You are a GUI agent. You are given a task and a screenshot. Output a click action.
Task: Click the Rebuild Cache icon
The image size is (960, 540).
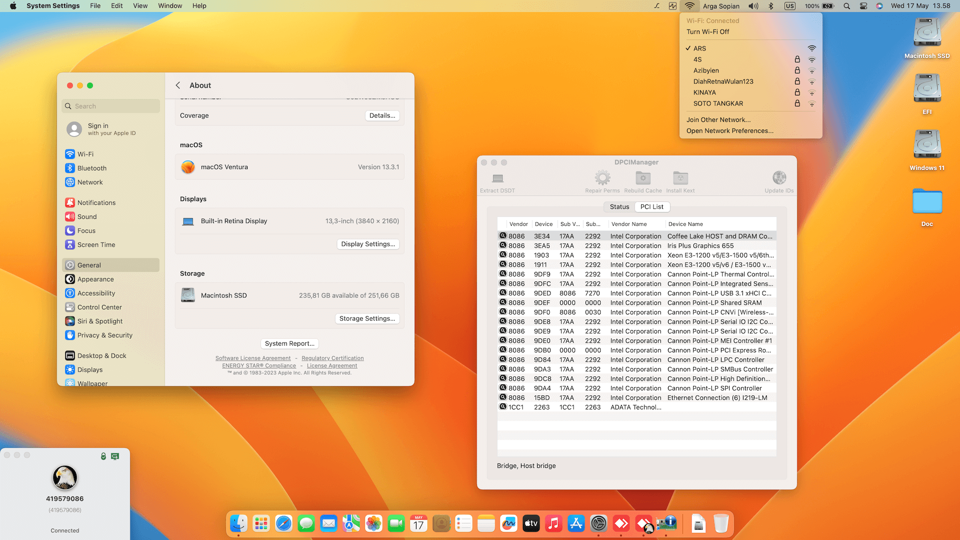click(x=642, y=178)
